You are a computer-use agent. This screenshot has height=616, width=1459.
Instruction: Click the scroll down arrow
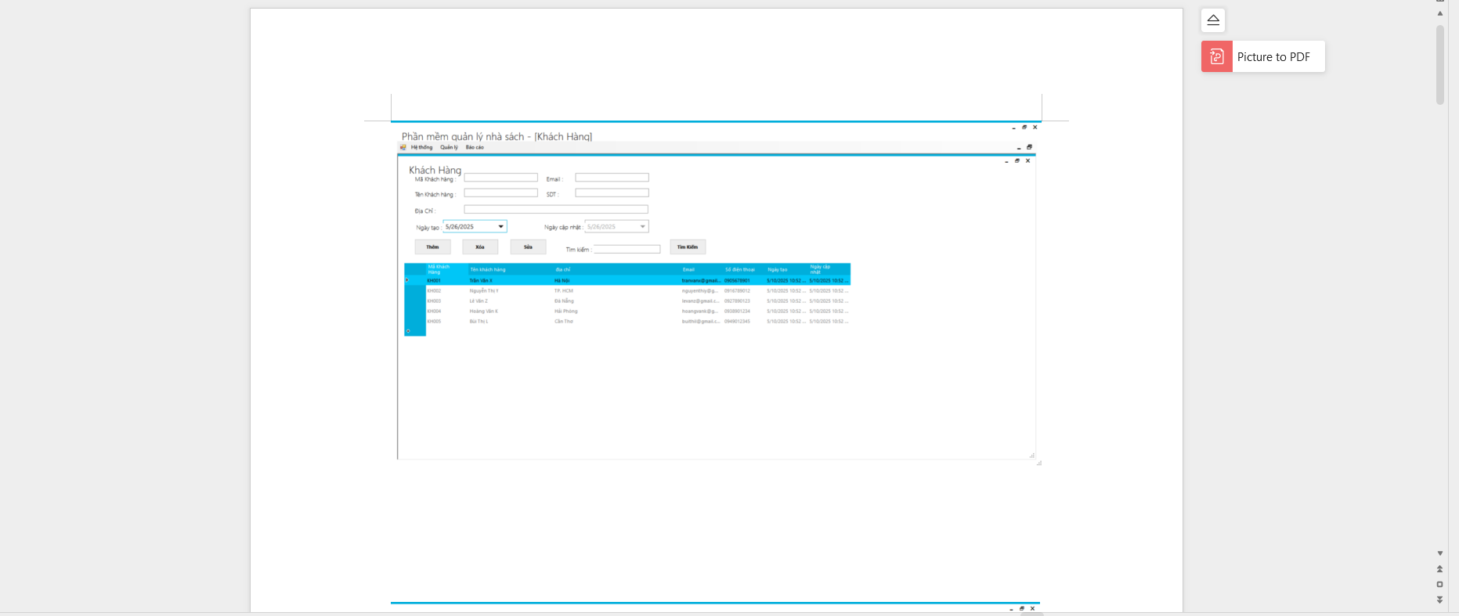click(1439, 553)
